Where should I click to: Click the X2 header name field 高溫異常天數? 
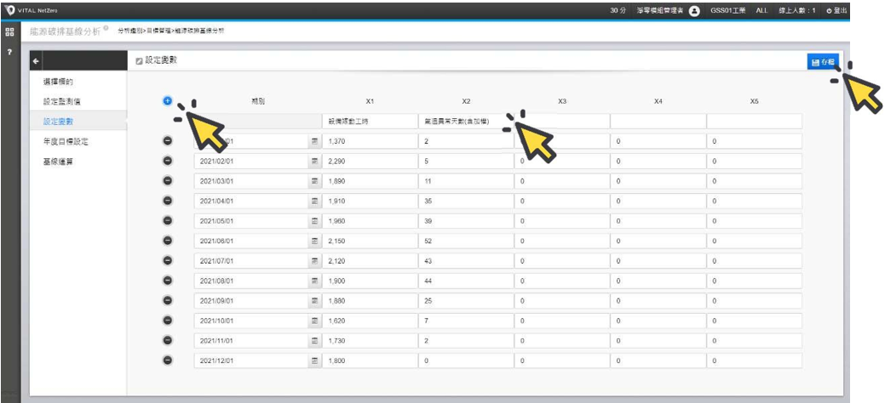pyautogui.click(x=465, y=121)
